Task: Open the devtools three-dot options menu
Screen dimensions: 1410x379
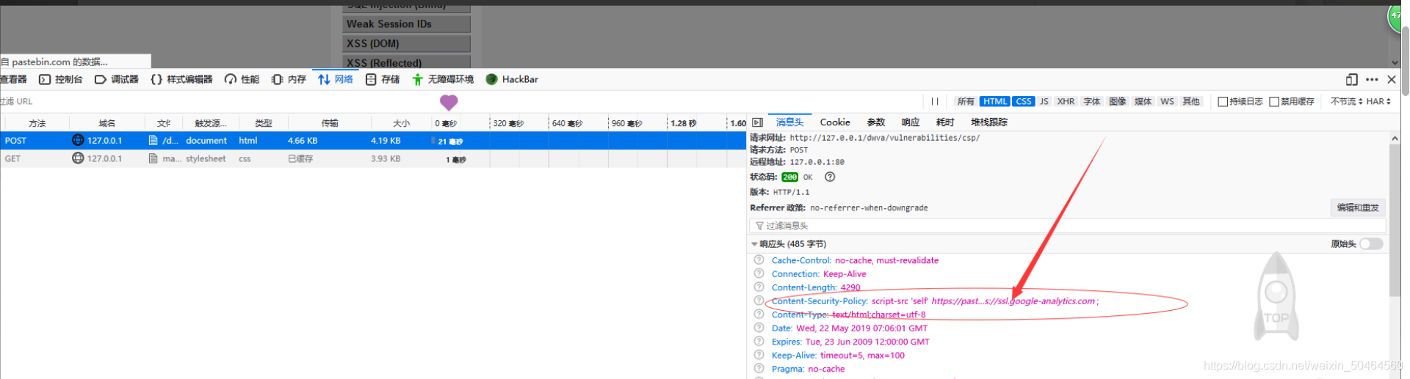Action: click(x=1372, y=79)
